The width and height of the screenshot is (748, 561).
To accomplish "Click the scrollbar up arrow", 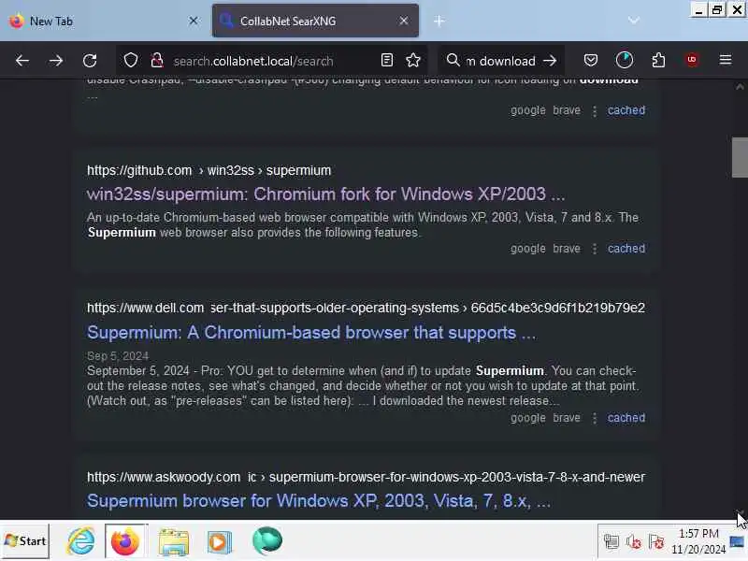I will coord(740,86).
